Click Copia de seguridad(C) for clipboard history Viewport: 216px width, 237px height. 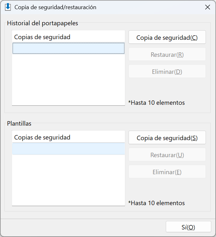pyautogui.click(x=167, y=37)
